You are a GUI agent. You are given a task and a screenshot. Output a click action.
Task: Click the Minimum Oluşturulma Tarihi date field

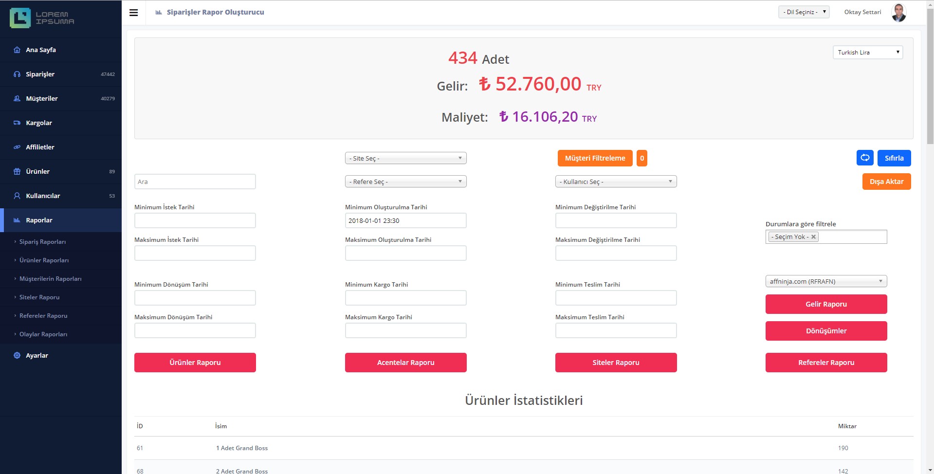click(405, 220)
